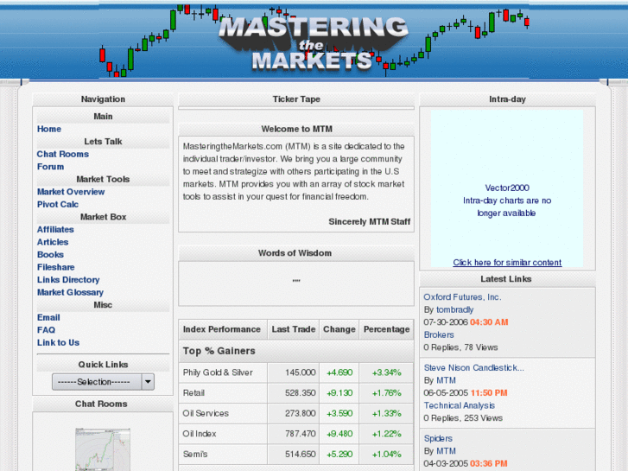Click the Quick Links dropdown arrow

click(x=149, y=382)
